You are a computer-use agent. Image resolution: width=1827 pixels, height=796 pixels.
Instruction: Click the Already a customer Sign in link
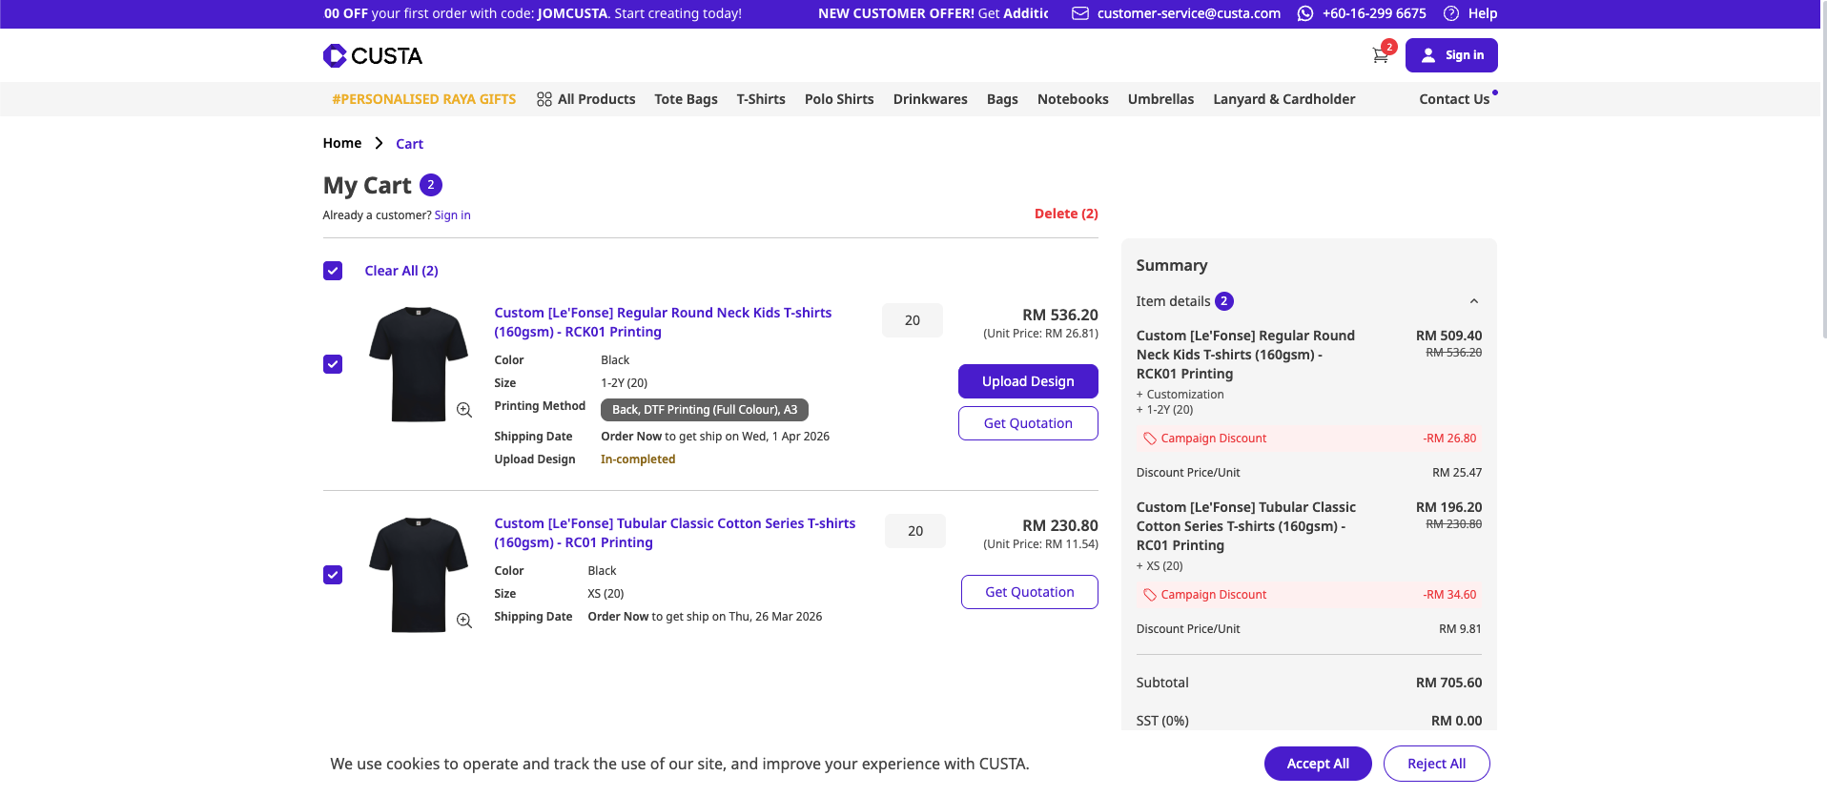(x=453, y=215)
